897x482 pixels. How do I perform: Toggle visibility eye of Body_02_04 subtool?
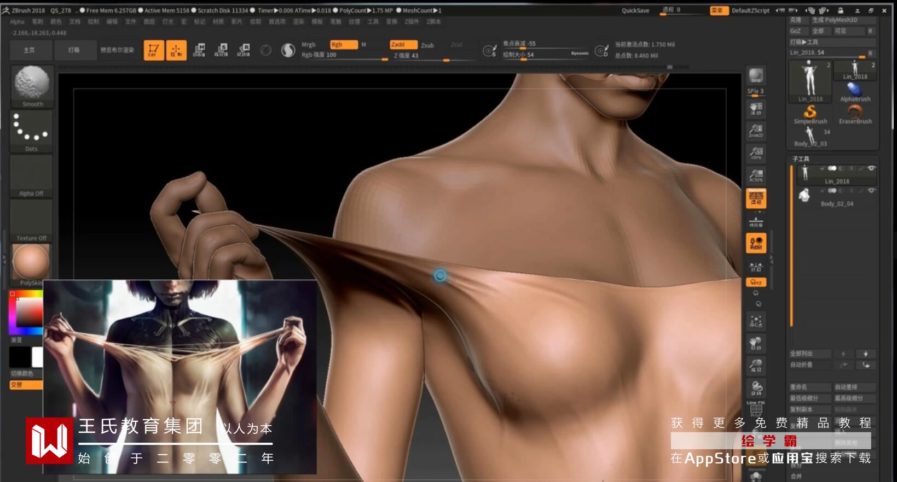871,191
